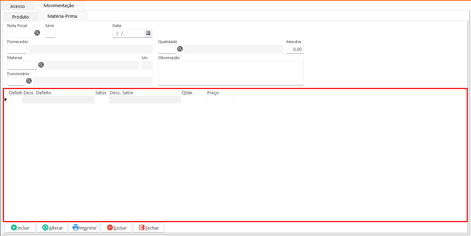Open the Produto sub-tab

click(20, 17)
